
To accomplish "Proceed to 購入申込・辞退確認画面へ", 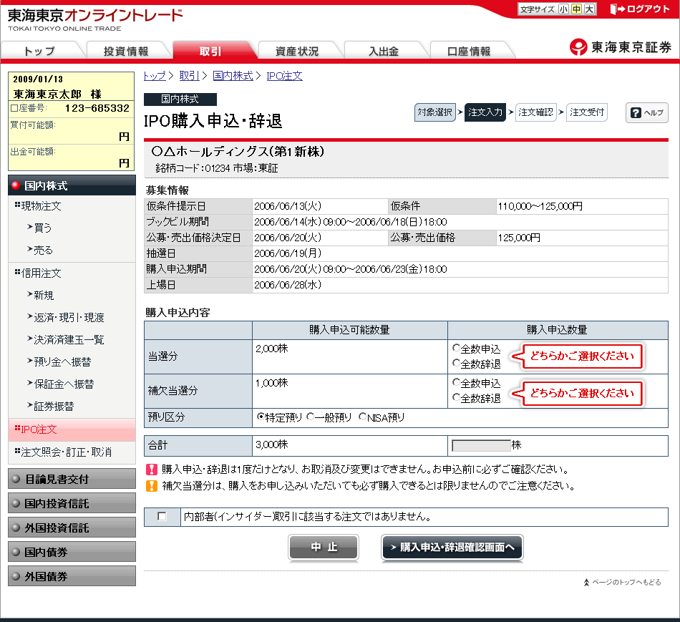I will [452, 548].
